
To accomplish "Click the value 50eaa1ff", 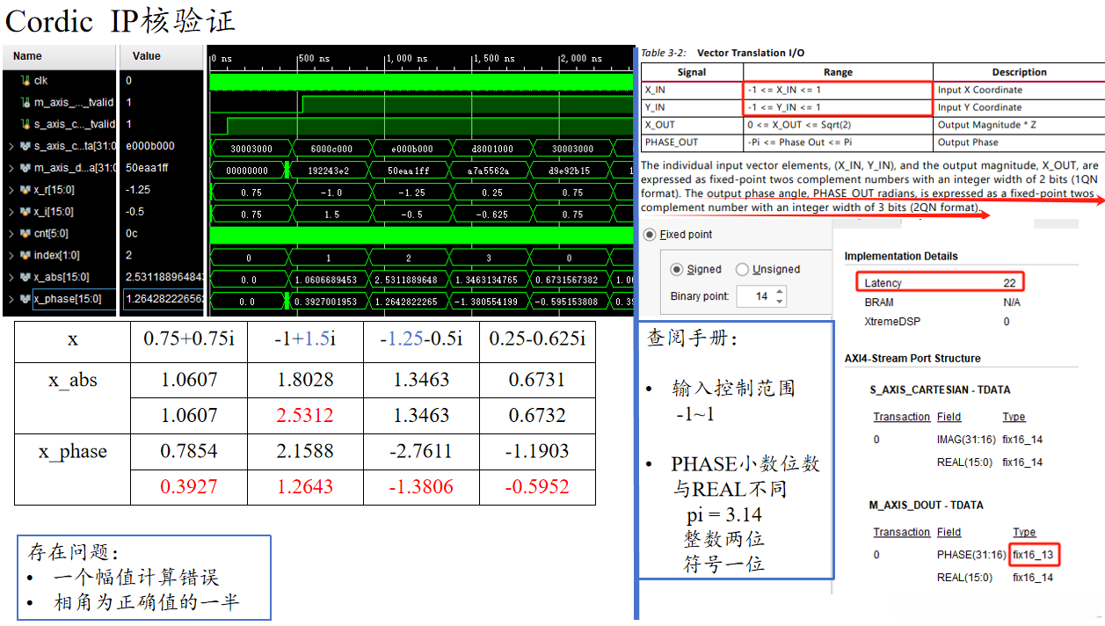I will pos(149,168).
